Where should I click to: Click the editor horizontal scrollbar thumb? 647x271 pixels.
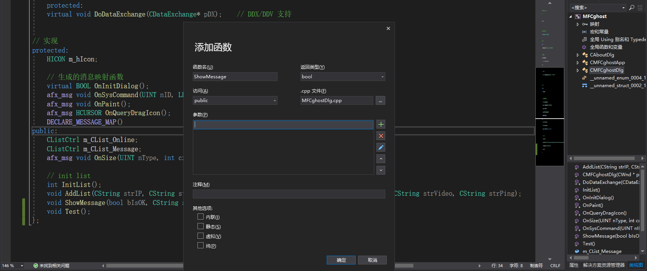point(260,266)
